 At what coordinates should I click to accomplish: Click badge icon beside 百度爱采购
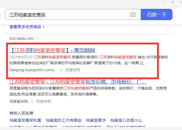click(x=32, y=102)
